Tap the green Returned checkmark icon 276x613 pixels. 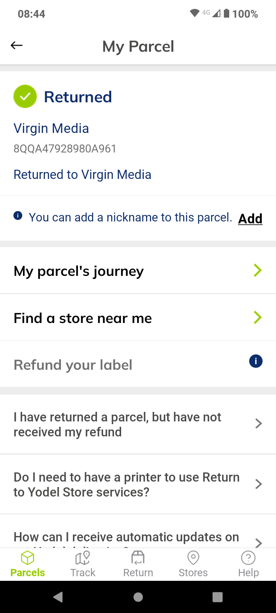25,97
